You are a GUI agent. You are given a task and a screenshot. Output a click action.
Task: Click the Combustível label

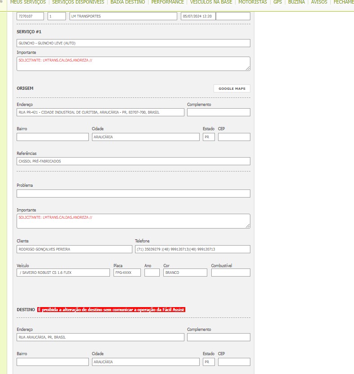pos(222,265)
